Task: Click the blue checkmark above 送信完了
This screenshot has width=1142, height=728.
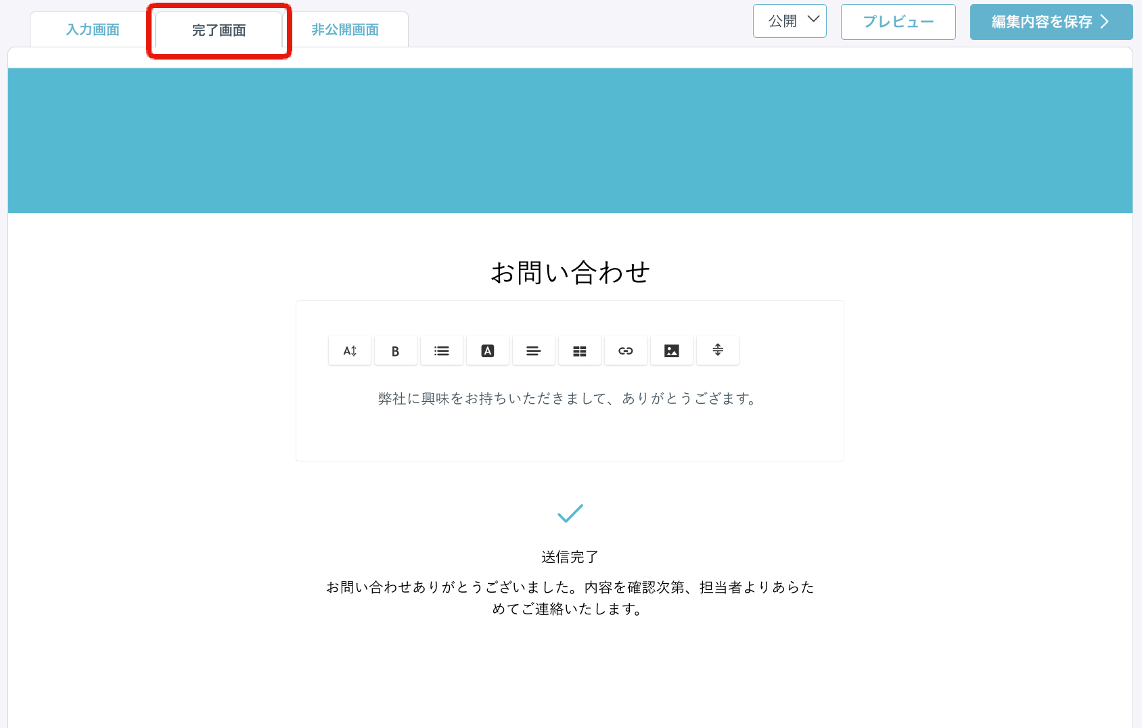Action: tap(570, 514)
